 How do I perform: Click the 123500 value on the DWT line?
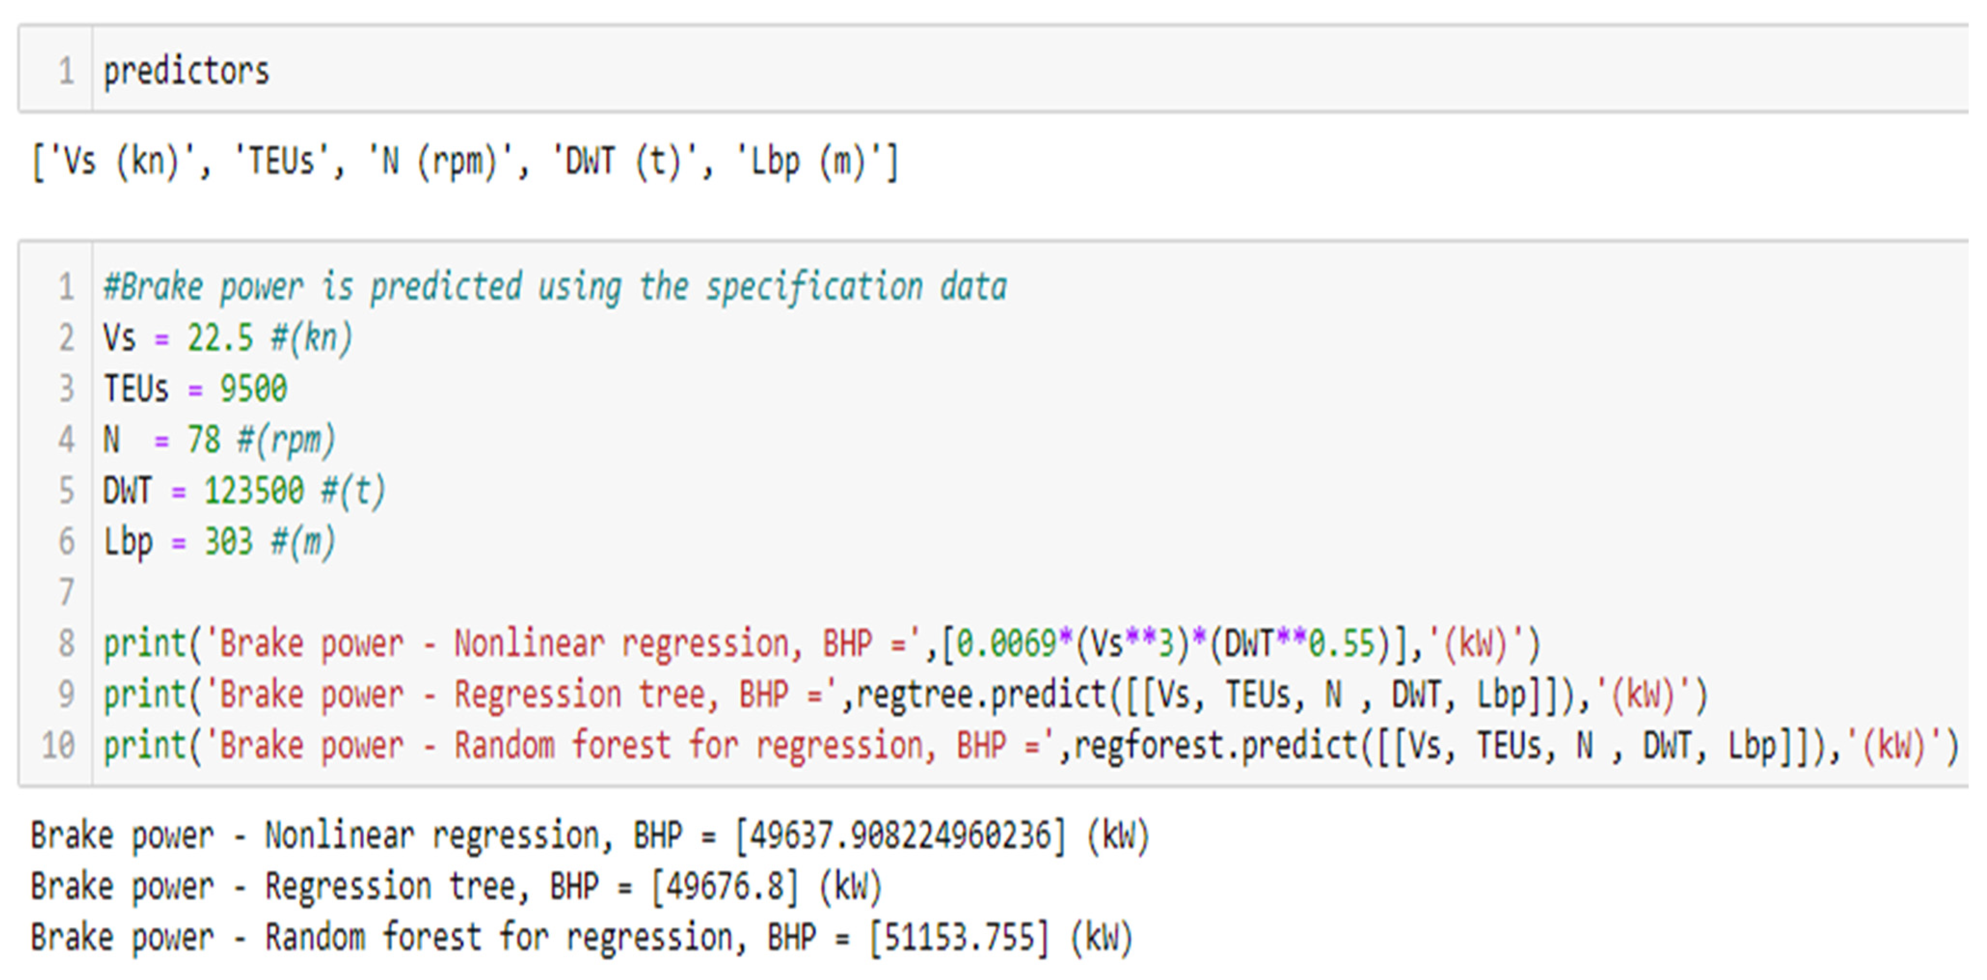click(x=254, y=491)
